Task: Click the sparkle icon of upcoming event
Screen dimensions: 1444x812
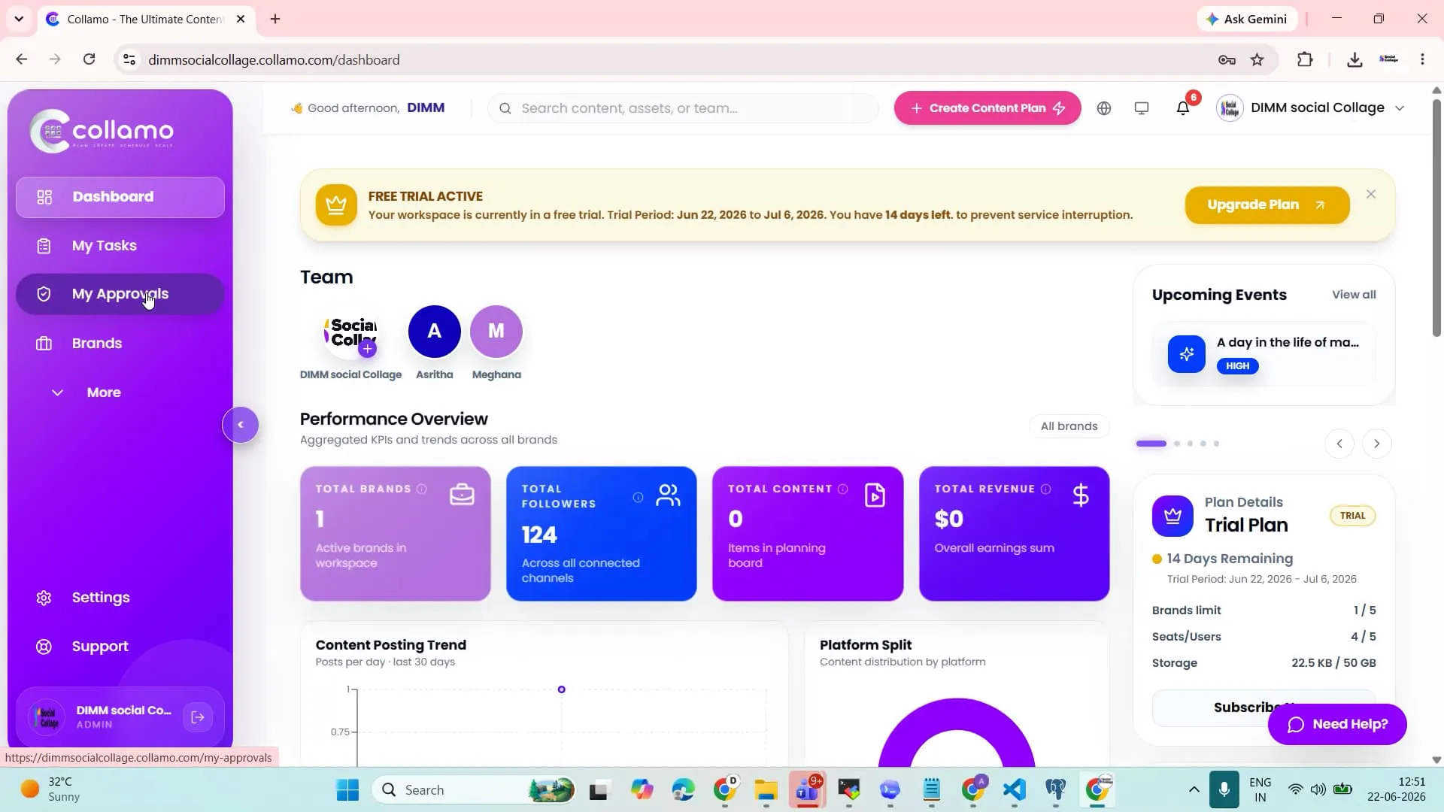Action: pos(1186,354)
